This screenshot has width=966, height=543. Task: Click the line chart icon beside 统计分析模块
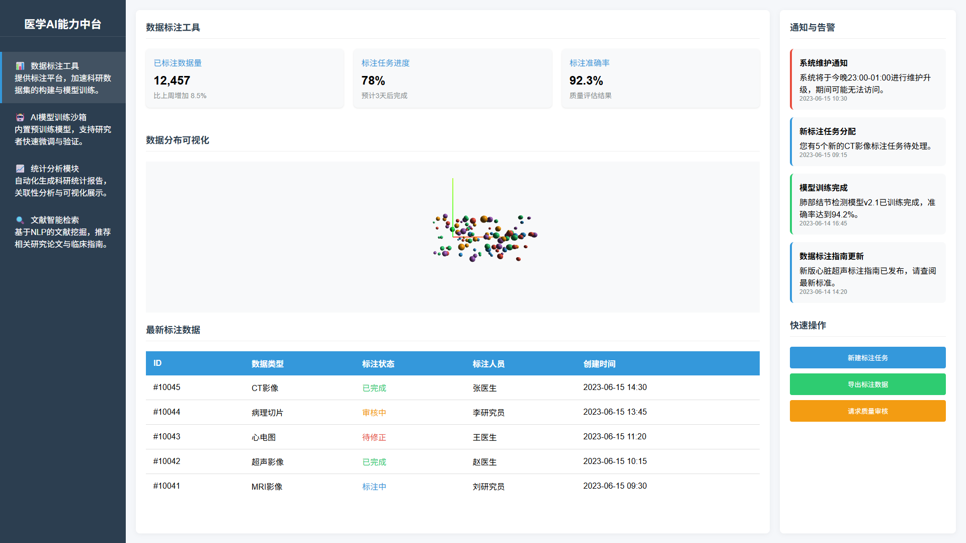tap(20, 169)
